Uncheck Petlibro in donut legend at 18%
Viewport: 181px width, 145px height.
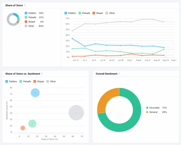coord(26,13)
